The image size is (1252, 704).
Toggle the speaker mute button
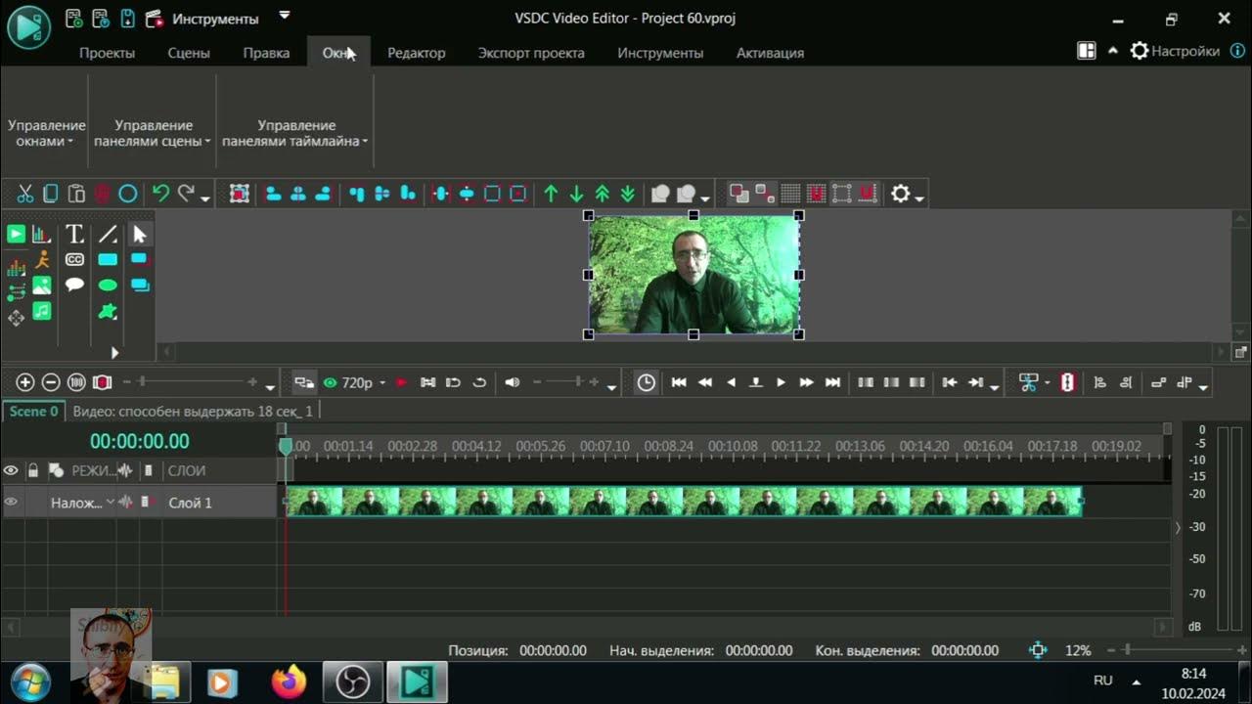coord(512,382)
